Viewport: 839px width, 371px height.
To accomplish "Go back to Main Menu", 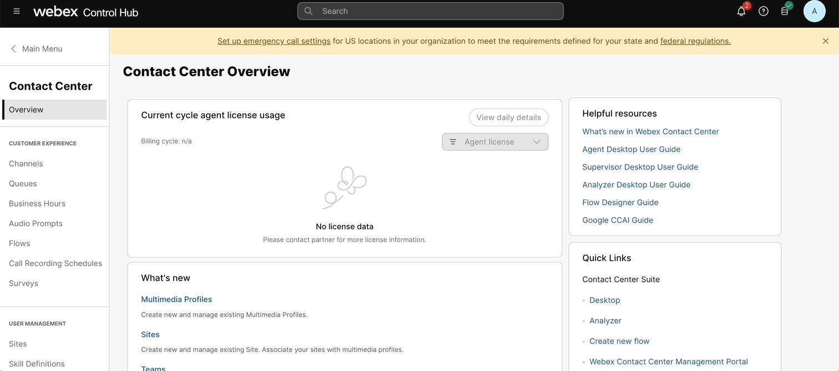I will 37,49.
